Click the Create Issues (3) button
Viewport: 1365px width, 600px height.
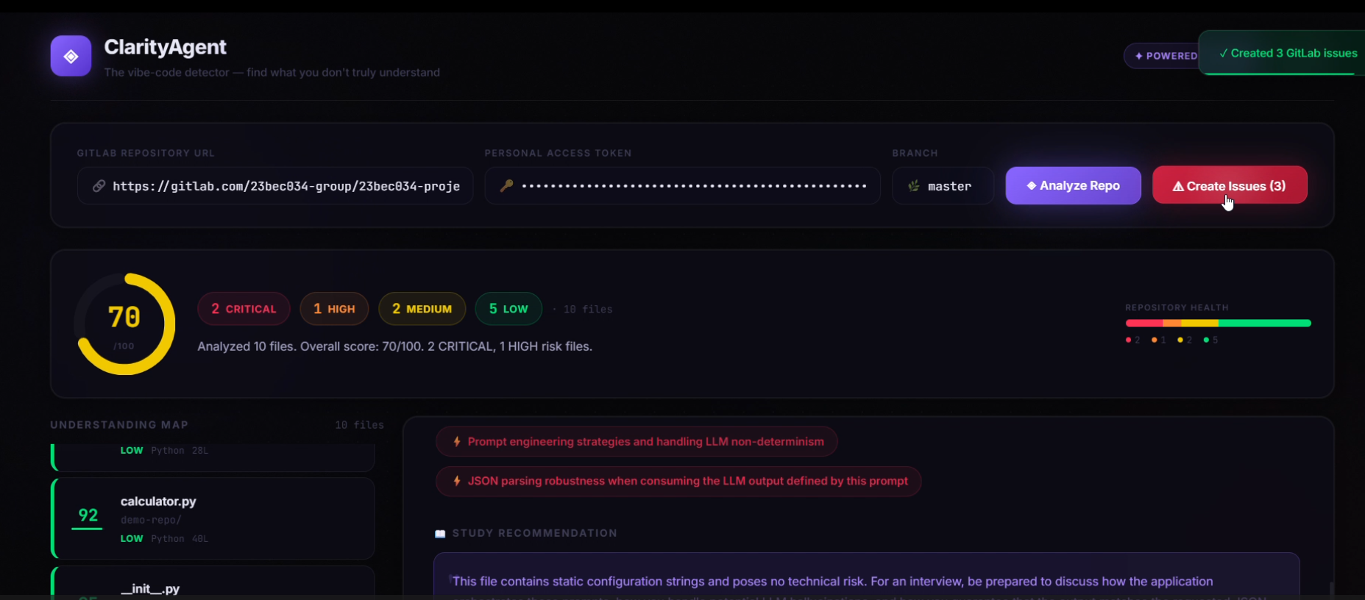1230,185
